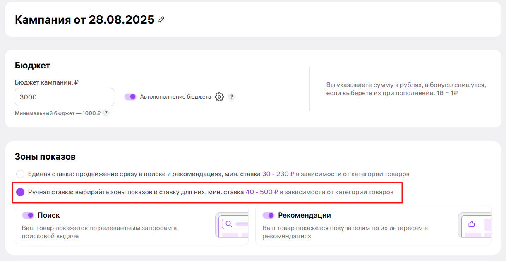This screenshot has width=506, height=261.
Task: Open auto-refill settings via gear icon
Action: 219,97
